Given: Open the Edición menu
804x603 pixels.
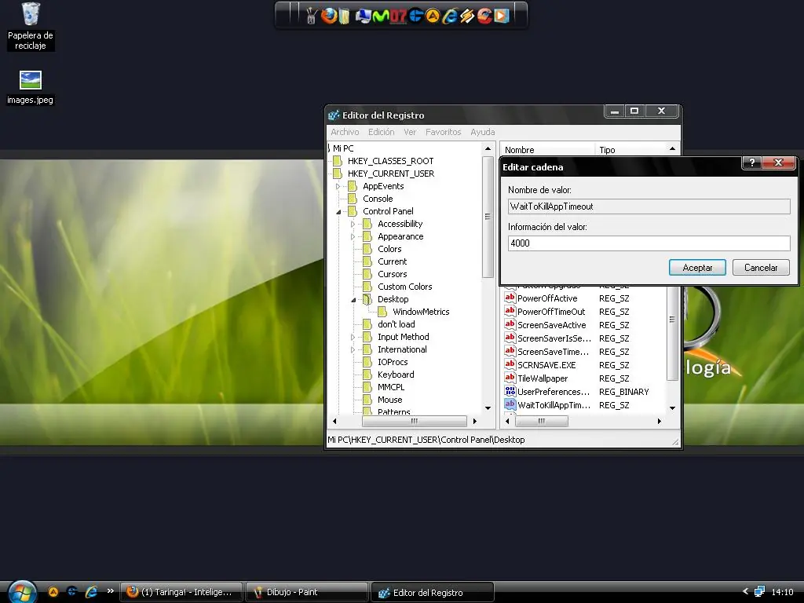Looking at the screenshot, I should pos(382,132).
